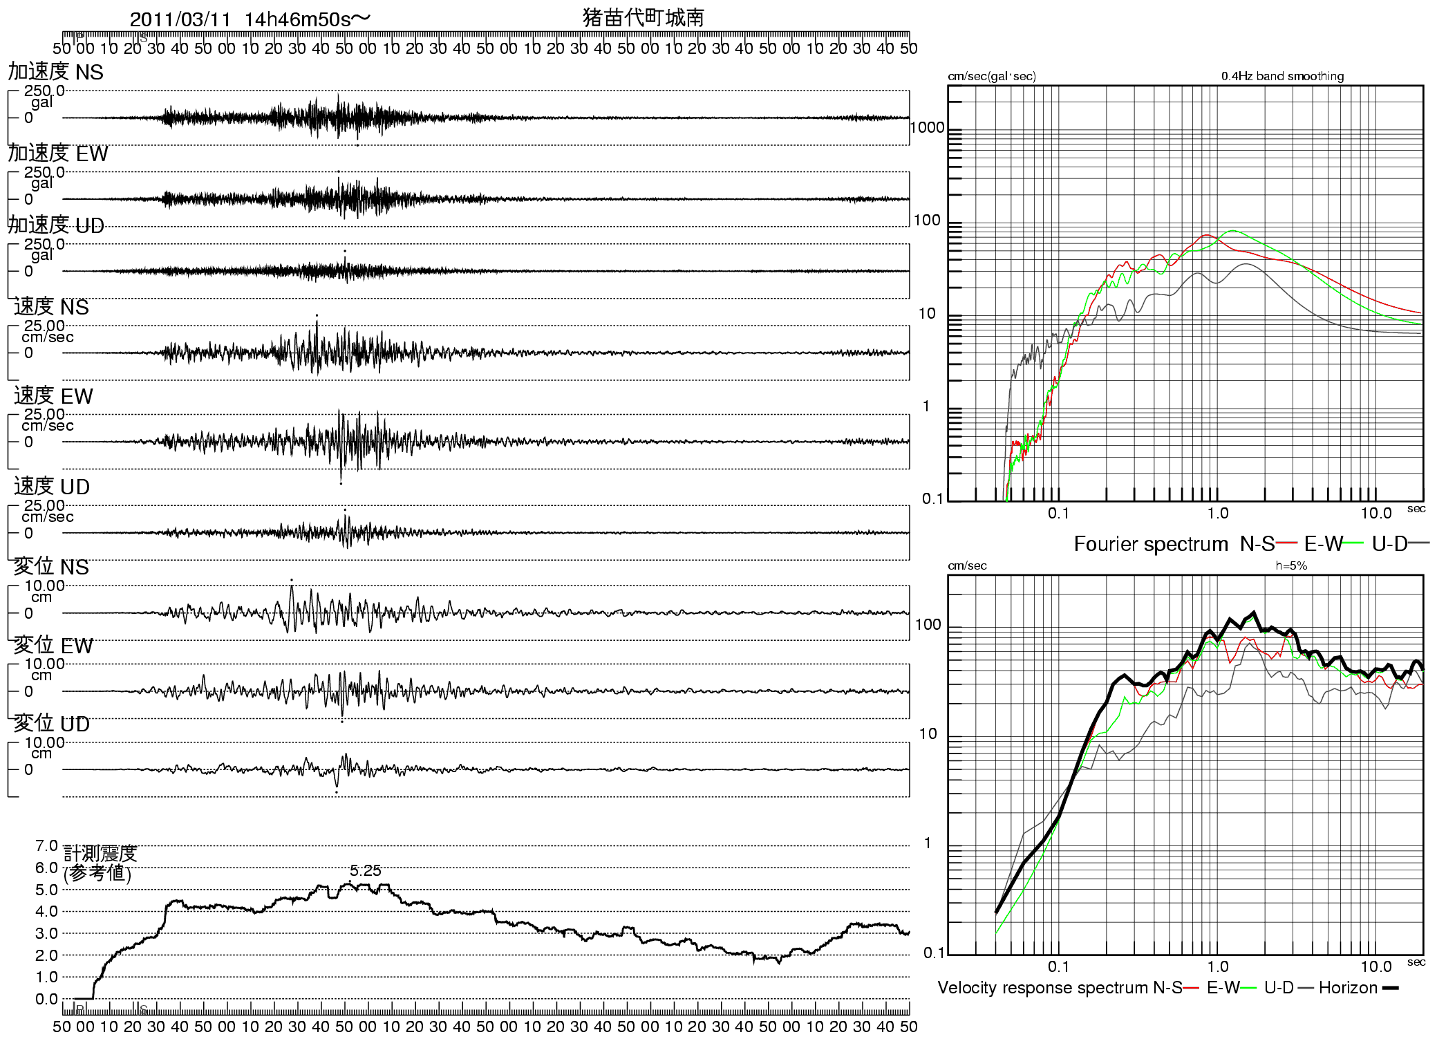Click the thick black Horizon legend swatch
The width and height of the screenshot is (1437, 1039).
1390,988
